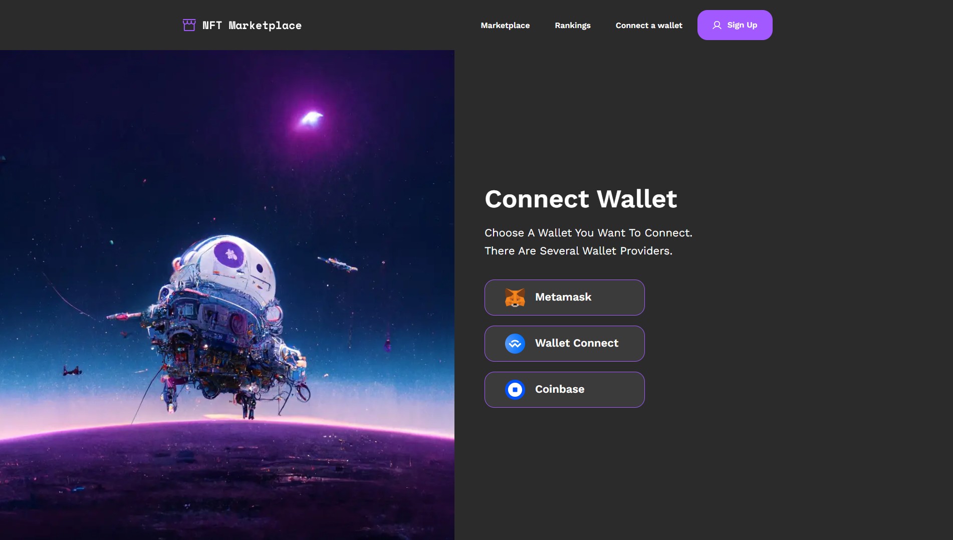Click the astronaut space artwork image
The width and height of the screenshot is (953, 540).
point(227,295)
